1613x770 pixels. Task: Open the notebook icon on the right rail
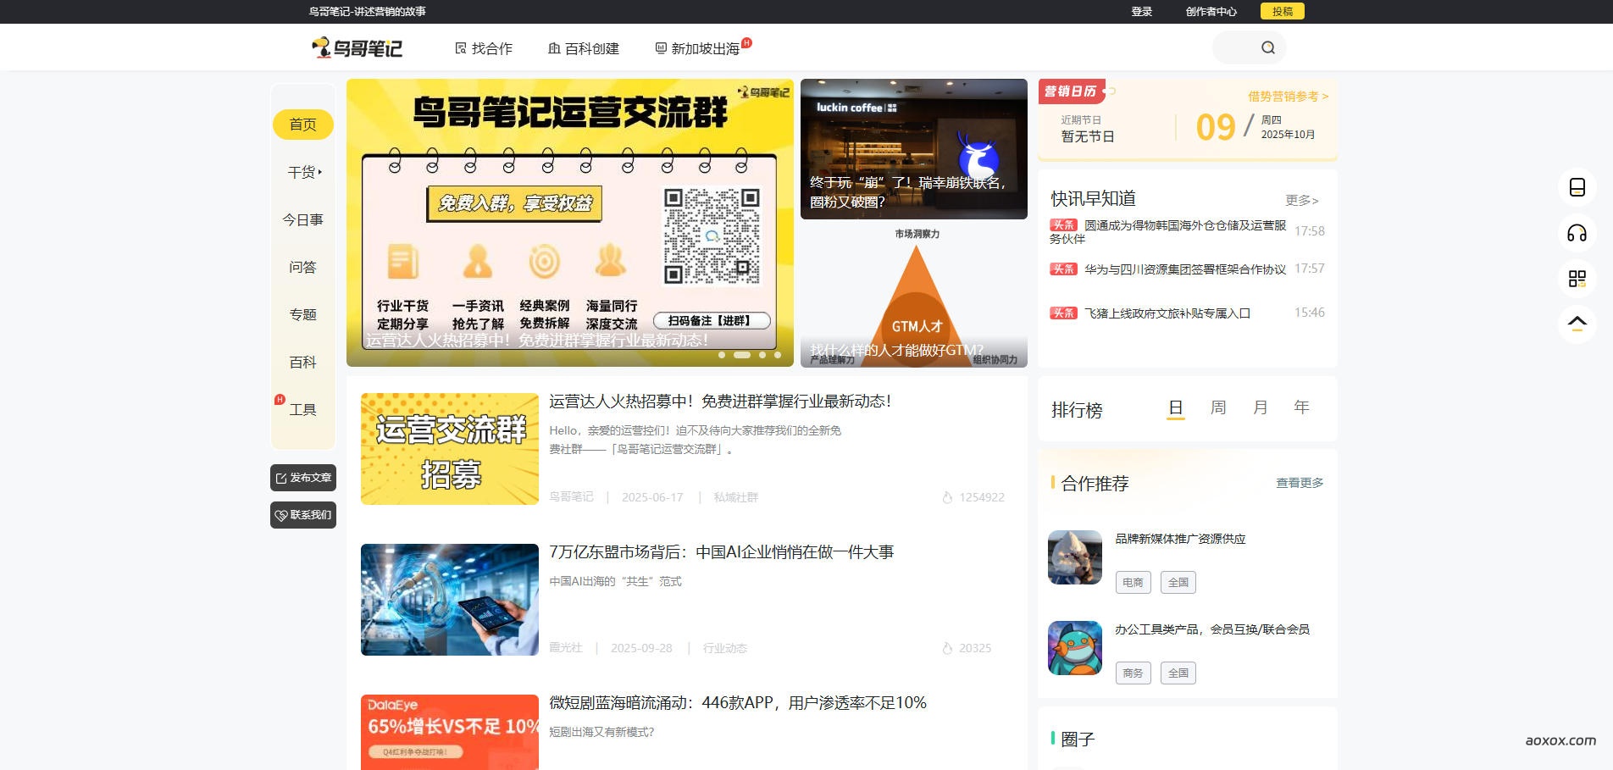tap(1577, 188)
